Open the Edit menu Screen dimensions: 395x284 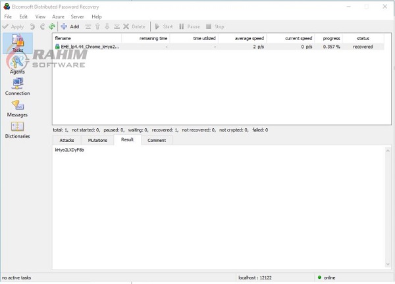point(24,16)
